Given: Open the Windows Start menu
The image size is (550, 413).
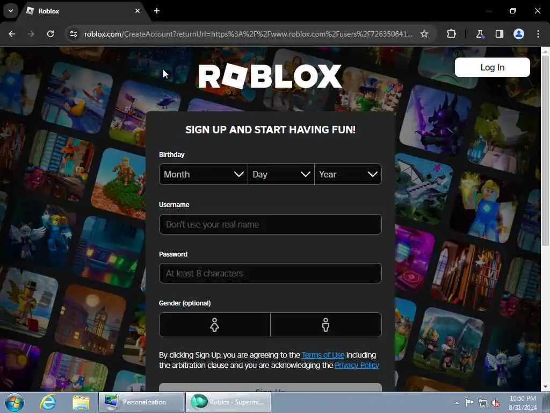Looking at the screenshot, I should (x=15, y=402).
